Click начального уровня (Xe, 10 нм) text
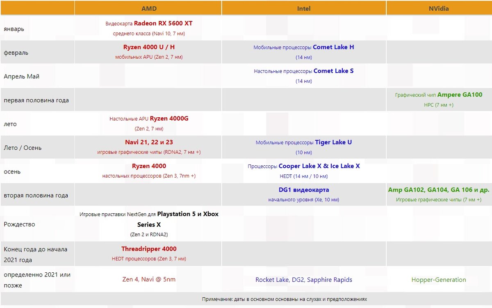The image size is (492, 308). (x=304, y=200)
